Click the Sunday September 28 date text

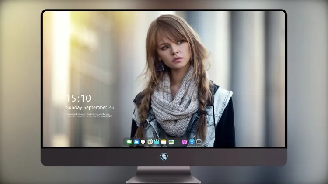point(90,107)
